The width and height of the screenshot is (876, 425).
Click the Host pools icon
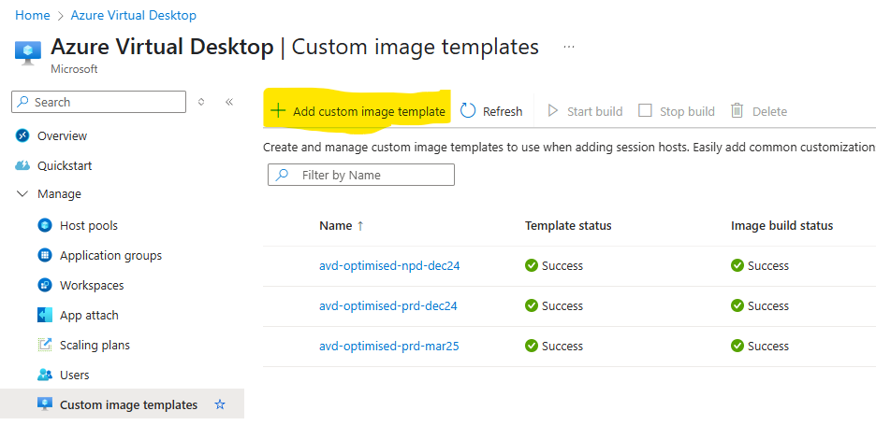(x=44, y=226)
